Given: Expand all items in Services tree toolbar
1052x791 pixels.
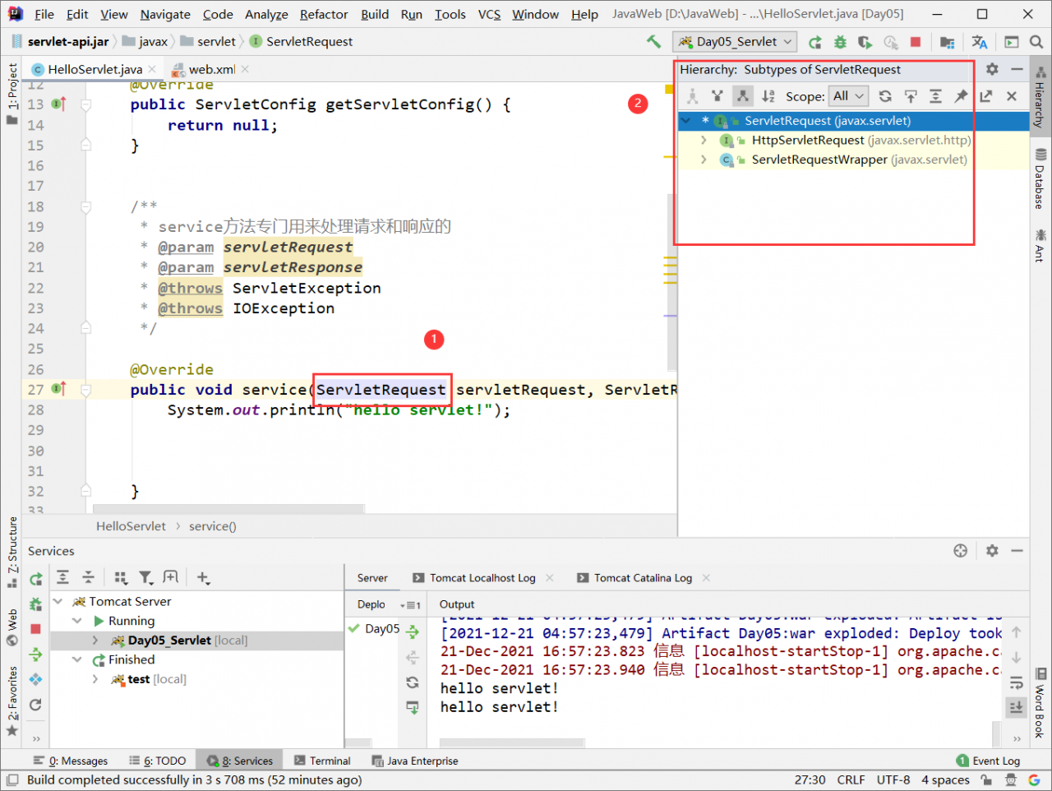Looking at the screenshot, I should tap(63, 577).
